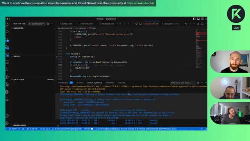The image size is (250, 141).
Task: Open the Explorer files icon in activity bar
Action: [x=7, y=24]
